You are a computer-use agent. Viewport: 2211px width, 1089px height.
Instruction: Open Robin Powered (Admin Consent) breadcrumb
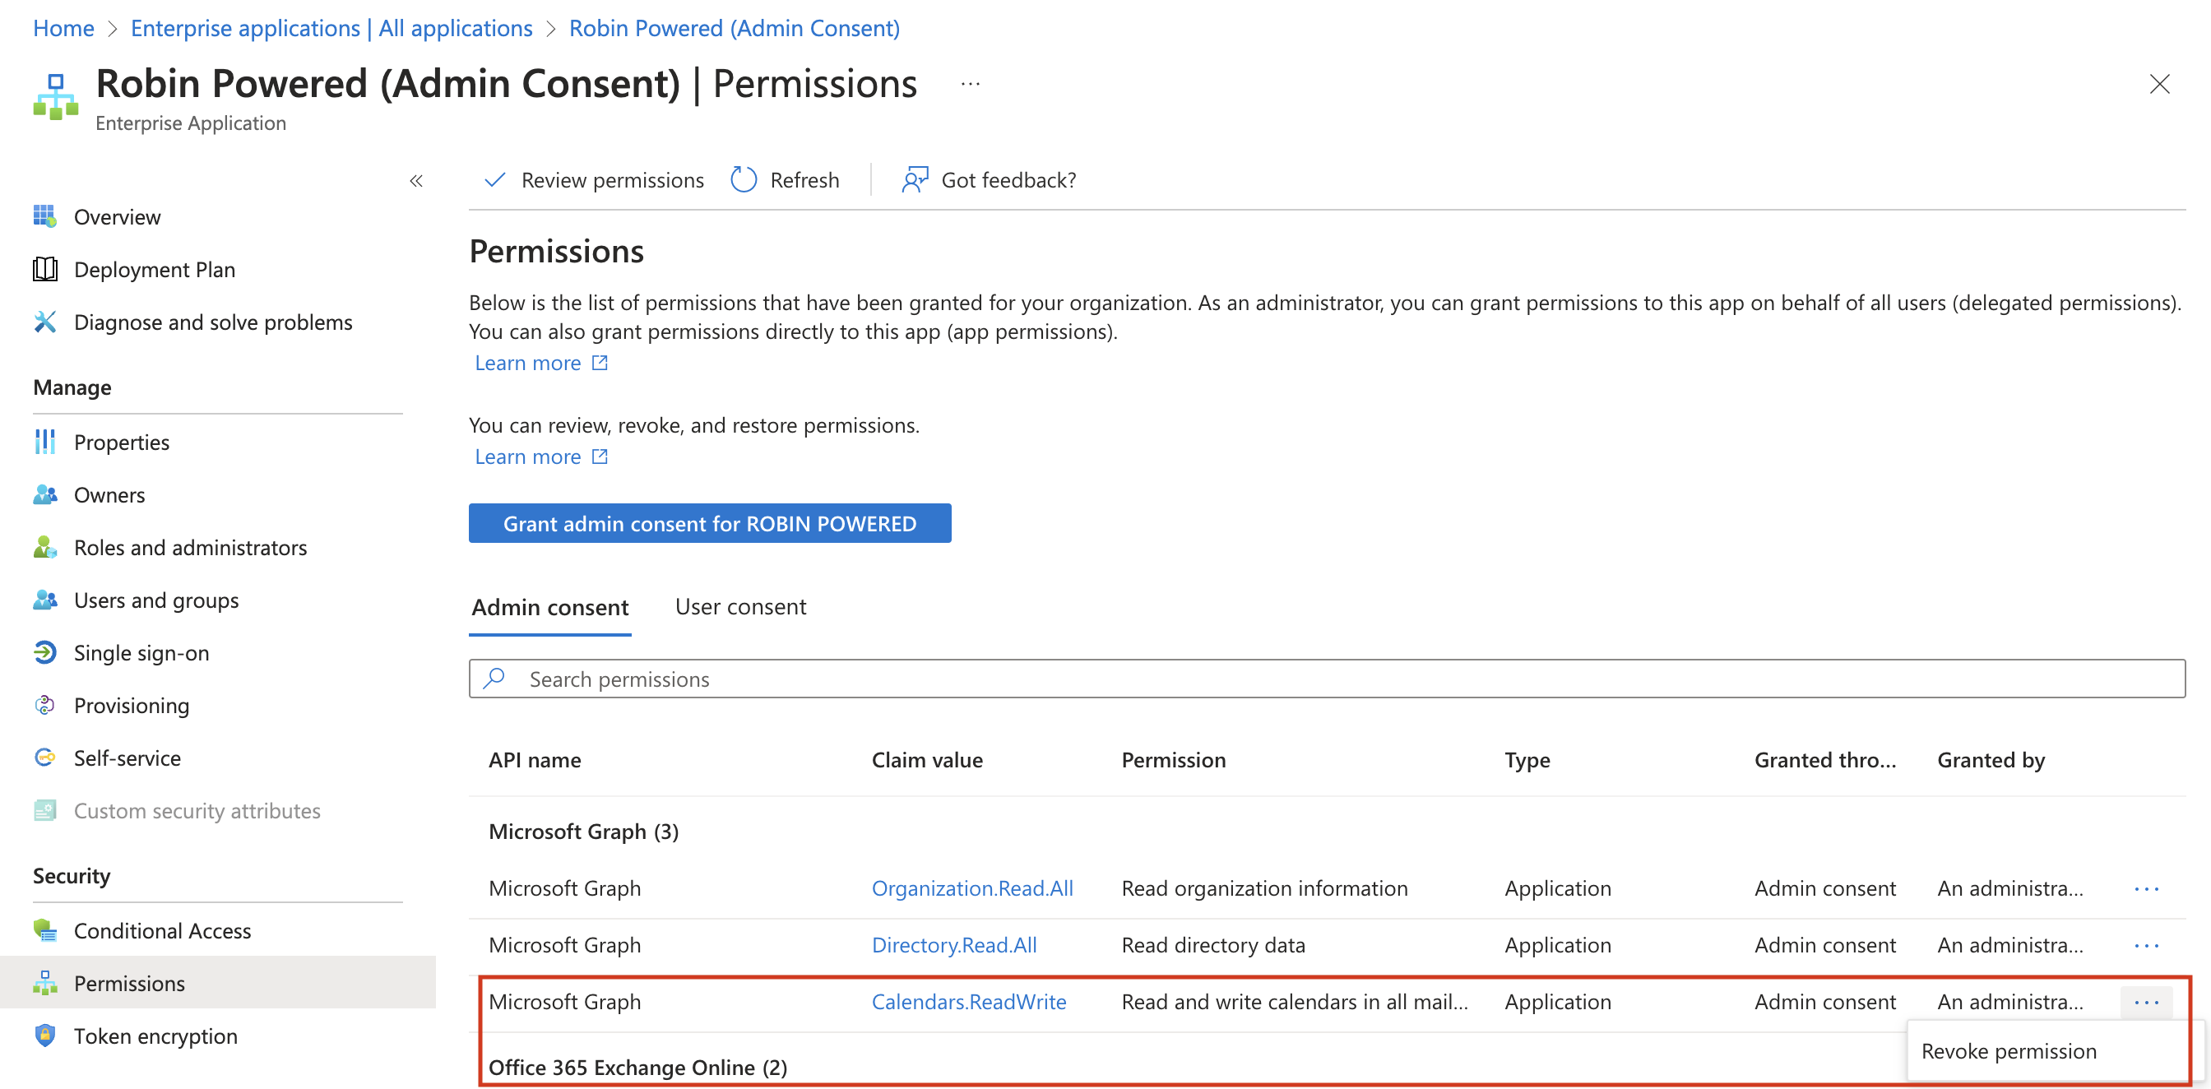point(735,27)
